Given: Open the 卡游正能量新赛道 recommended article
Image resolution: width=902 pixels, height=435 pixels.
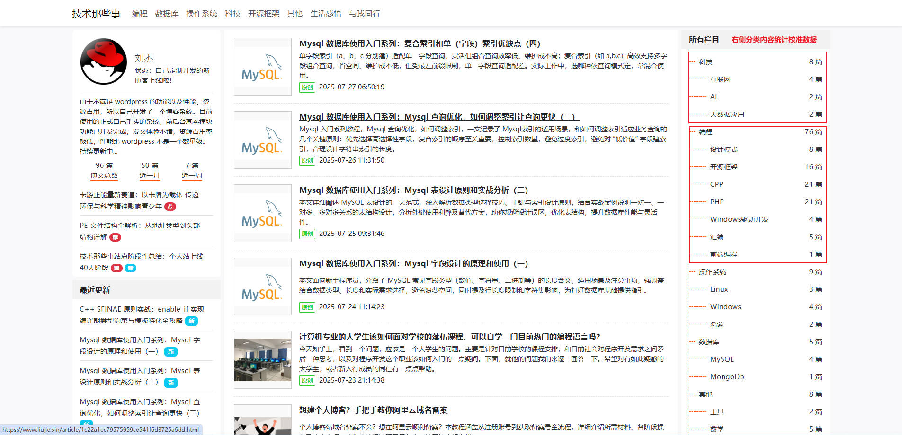Looking at the screenshot, I should tap(139, 200).
